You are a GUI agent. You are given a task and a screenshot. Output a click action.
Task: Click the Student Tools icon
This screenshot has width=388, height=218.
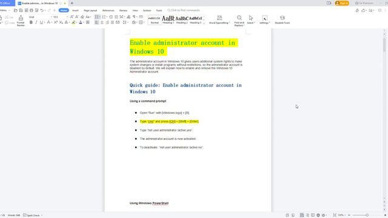283,19
